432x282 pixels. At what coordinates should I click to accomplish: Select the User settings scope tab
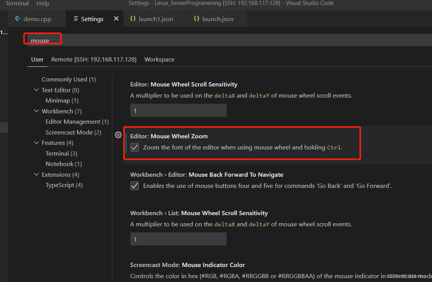37,60
